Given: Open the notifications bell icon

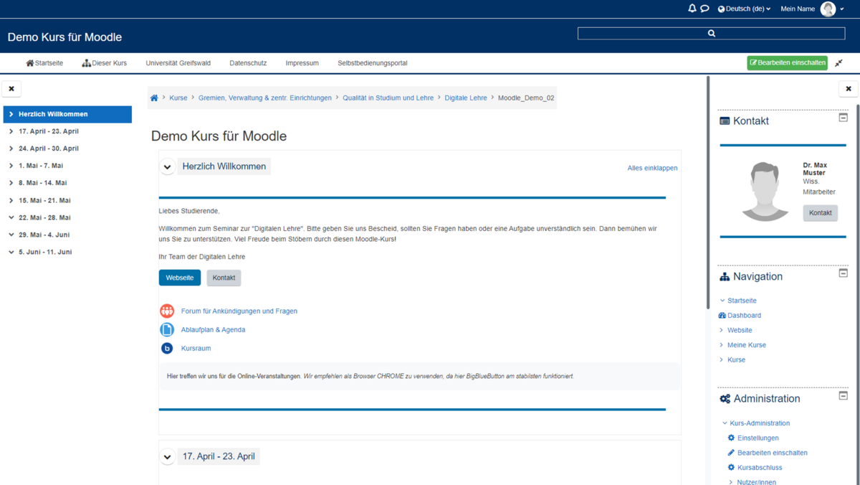Looking at the screenshot, I should [x=692, y=9].
